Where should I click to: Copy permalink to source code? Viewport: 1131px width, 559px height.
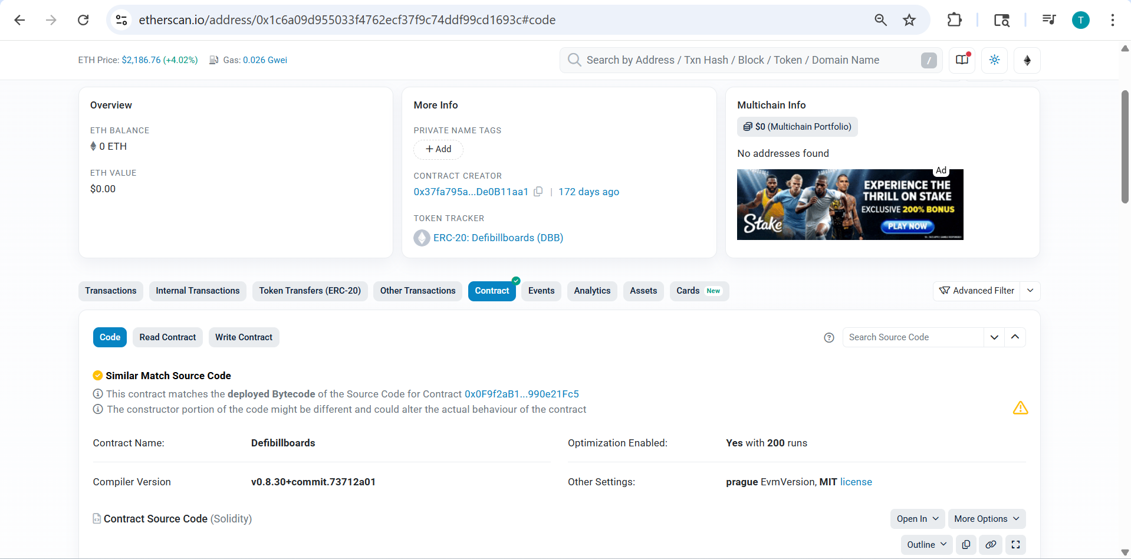(991, 544)
